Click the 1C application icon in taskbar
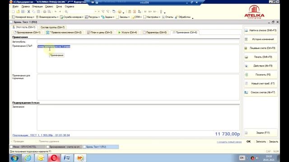 80,158
